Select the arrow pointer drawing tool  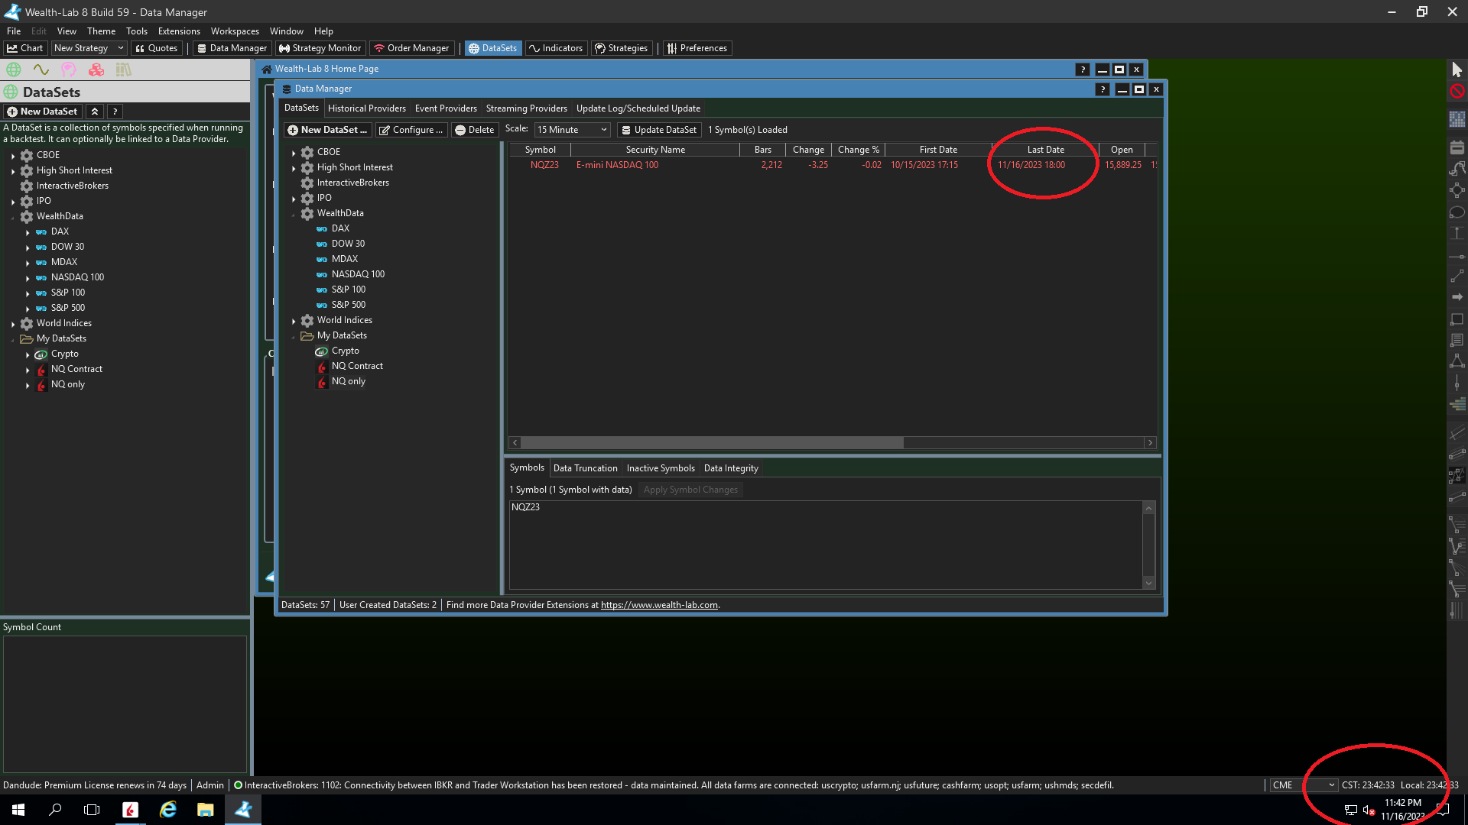[1457, 70]
